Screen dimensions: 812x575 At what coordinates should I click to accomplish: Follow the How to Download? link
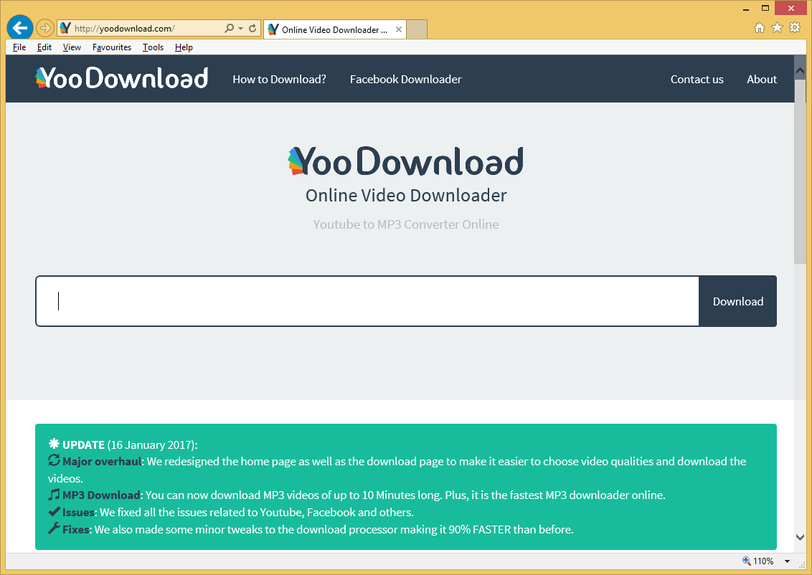click(279, 80)
